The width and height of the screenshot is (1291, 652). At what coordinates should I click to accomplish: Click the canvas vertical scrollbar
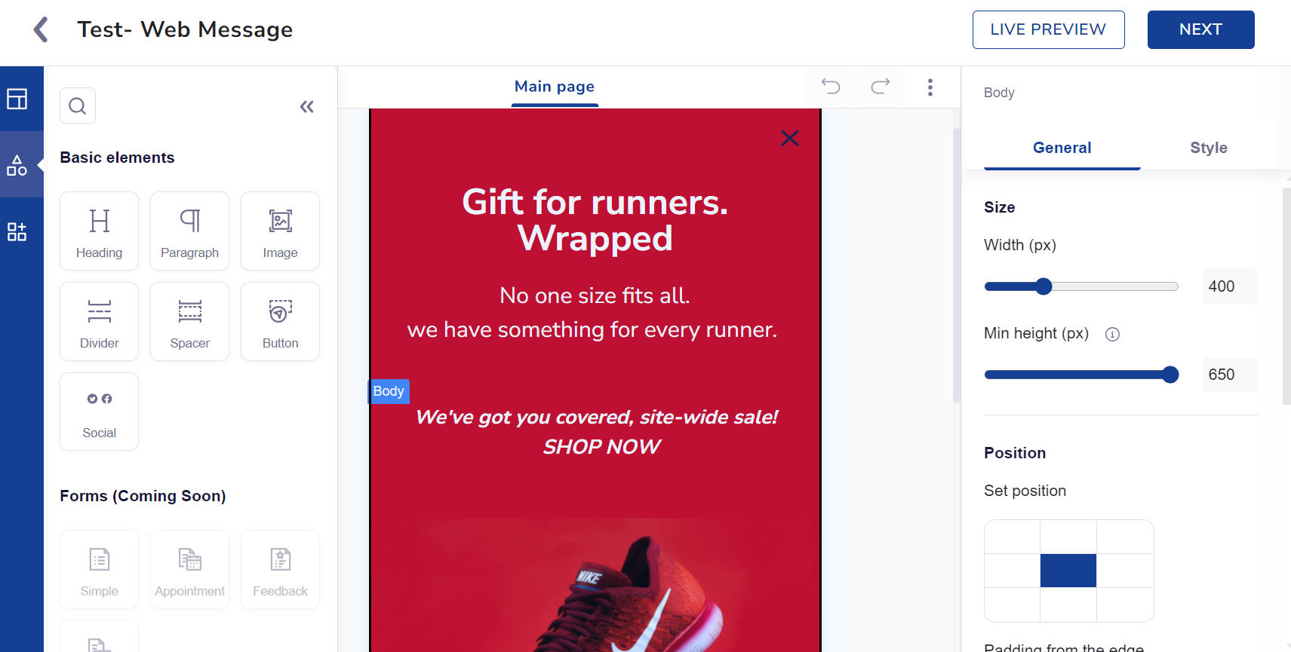coord(956,264)
